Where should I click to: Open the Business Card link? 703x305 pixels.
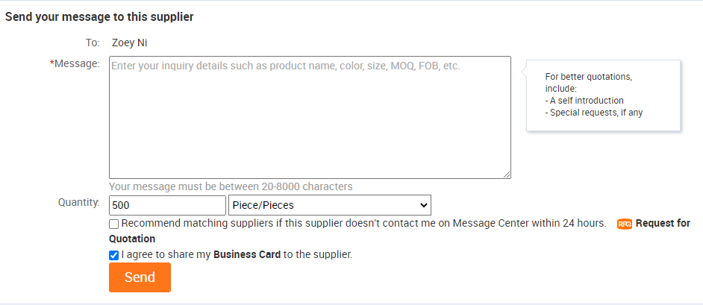tap(247, 254)
